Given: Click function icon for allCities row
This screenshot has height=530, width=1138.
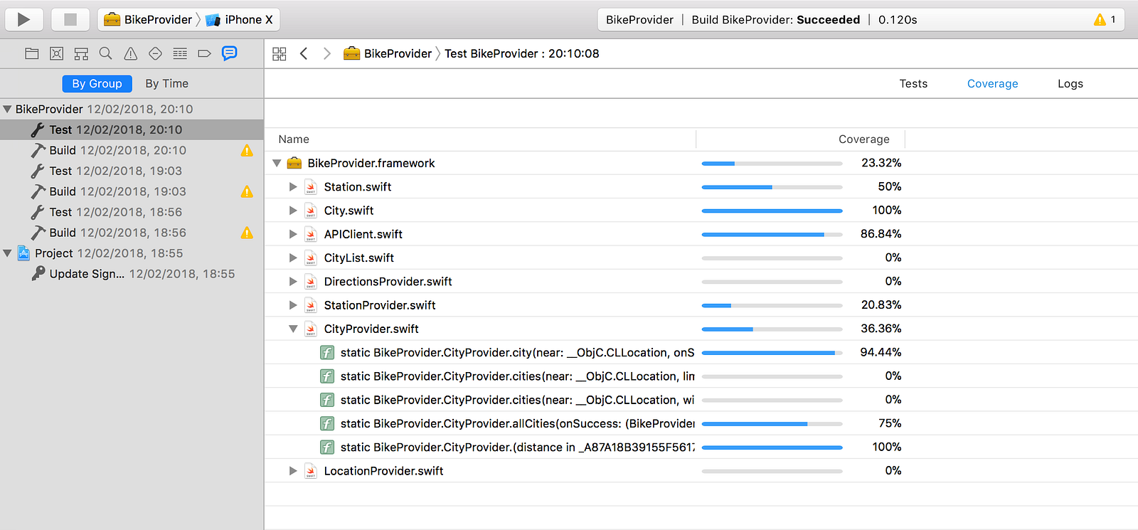Looking at the screenshot, I should tap(327, 423).
